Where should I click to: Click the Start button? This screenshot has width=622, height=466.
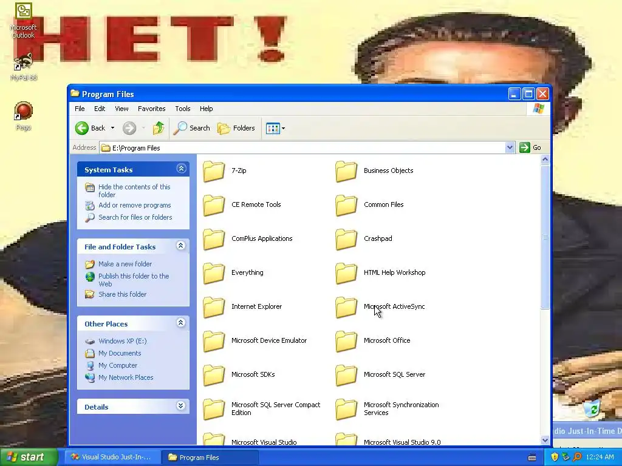pyautogui.click(x=28, y=457)
